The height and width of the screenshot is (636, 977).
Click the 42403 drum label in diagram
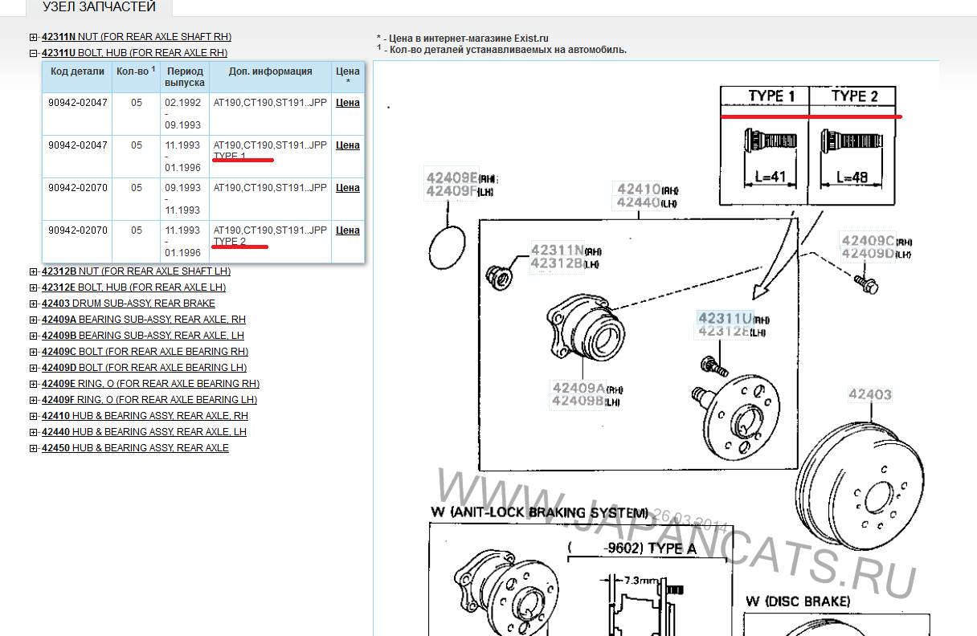pyautogui.click(x=869, y=394)
